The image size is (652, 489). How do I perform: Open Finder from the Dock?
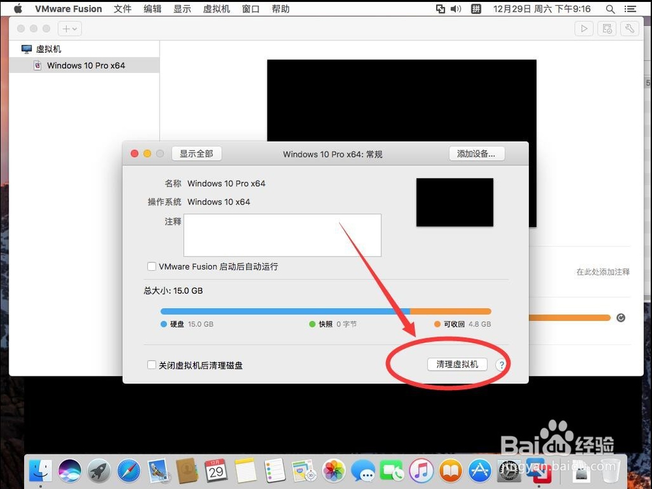coord(40,470)
